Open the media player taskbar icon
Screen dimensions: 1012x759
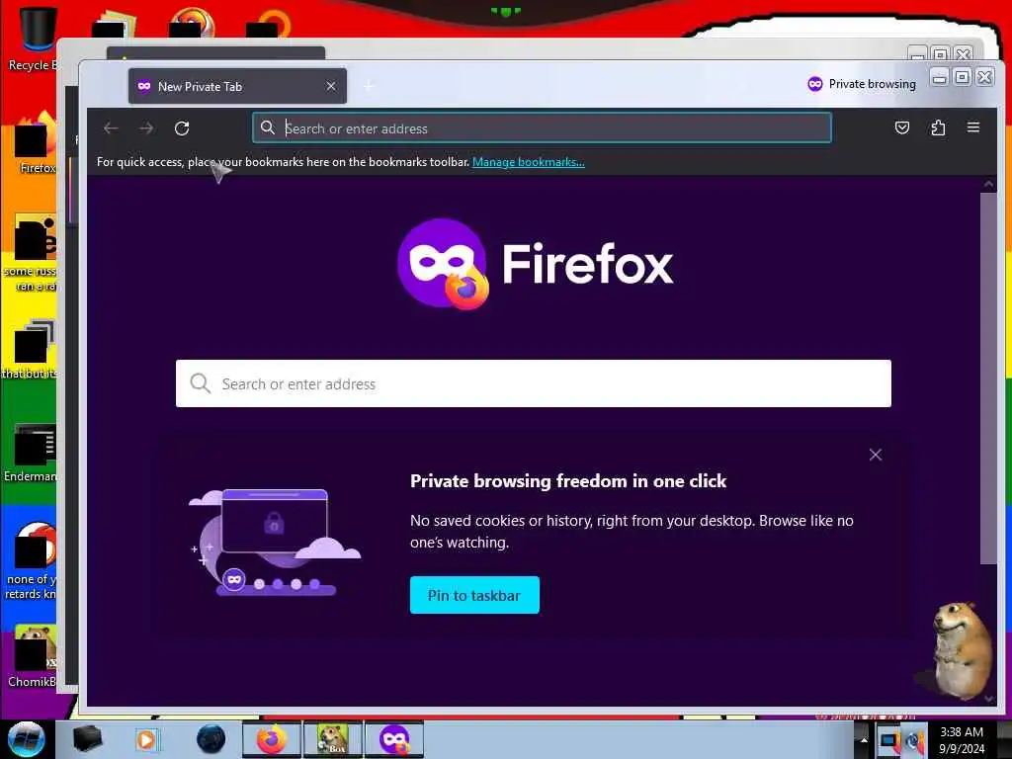(146, 739)
